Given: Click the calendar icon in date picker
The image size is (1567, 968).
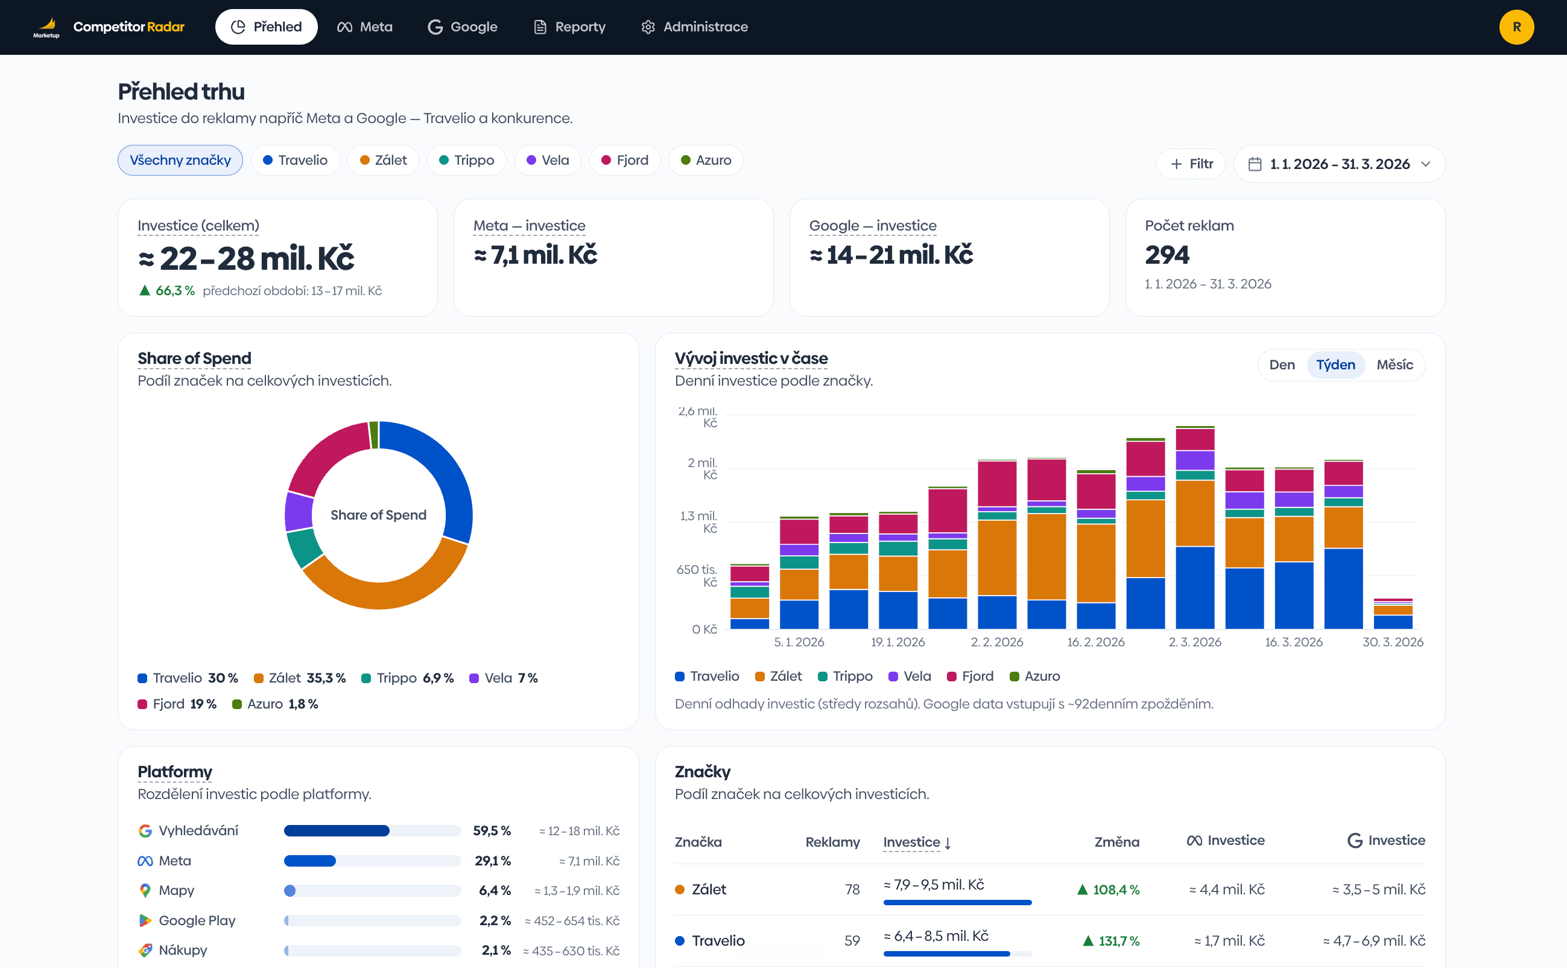Looking at the screenshot, I should point(1255,164).
